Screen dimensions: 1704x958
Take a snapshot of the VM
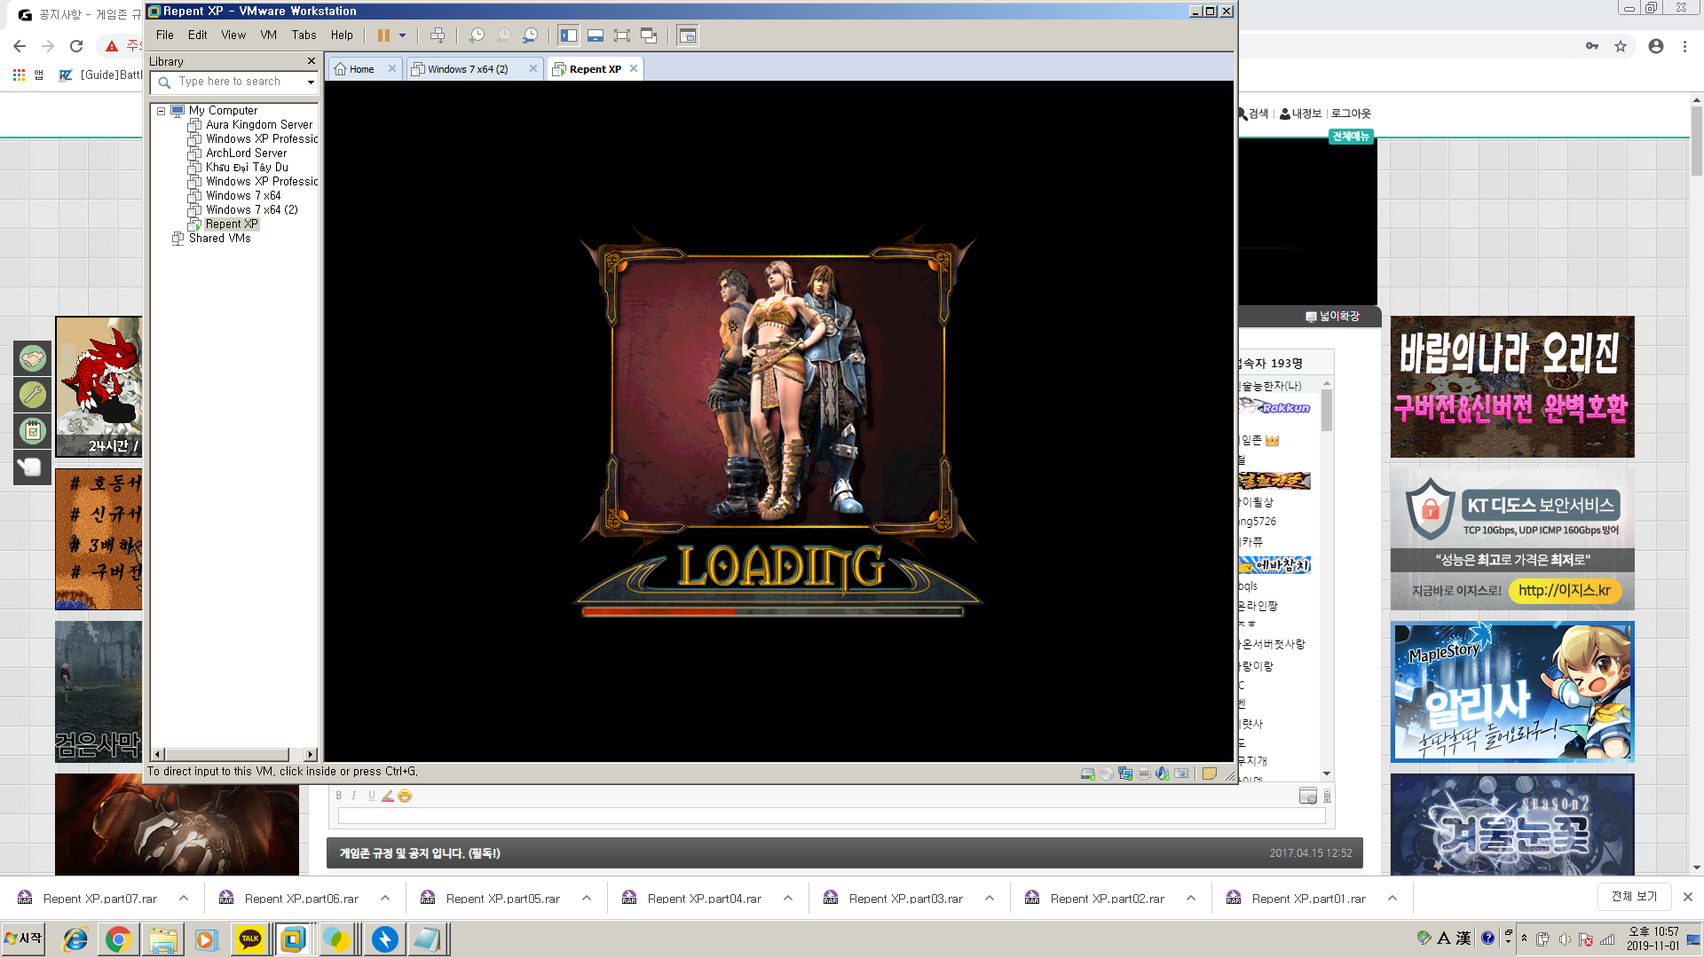point(477,35)
